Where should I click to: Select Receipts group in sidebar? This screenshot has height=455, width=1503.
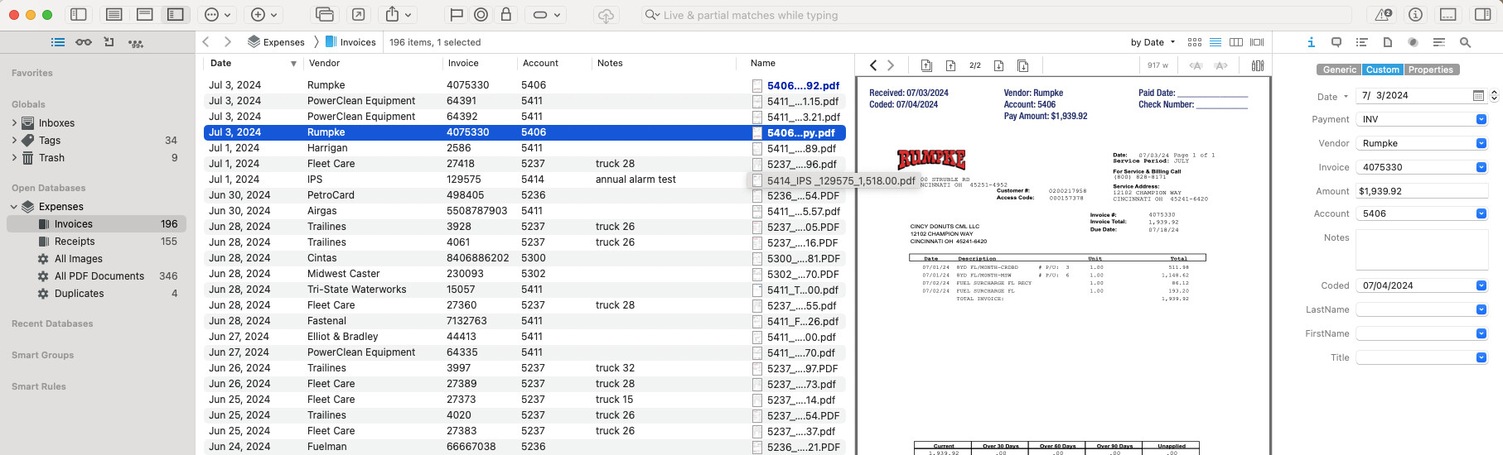(x=75, y=242)
